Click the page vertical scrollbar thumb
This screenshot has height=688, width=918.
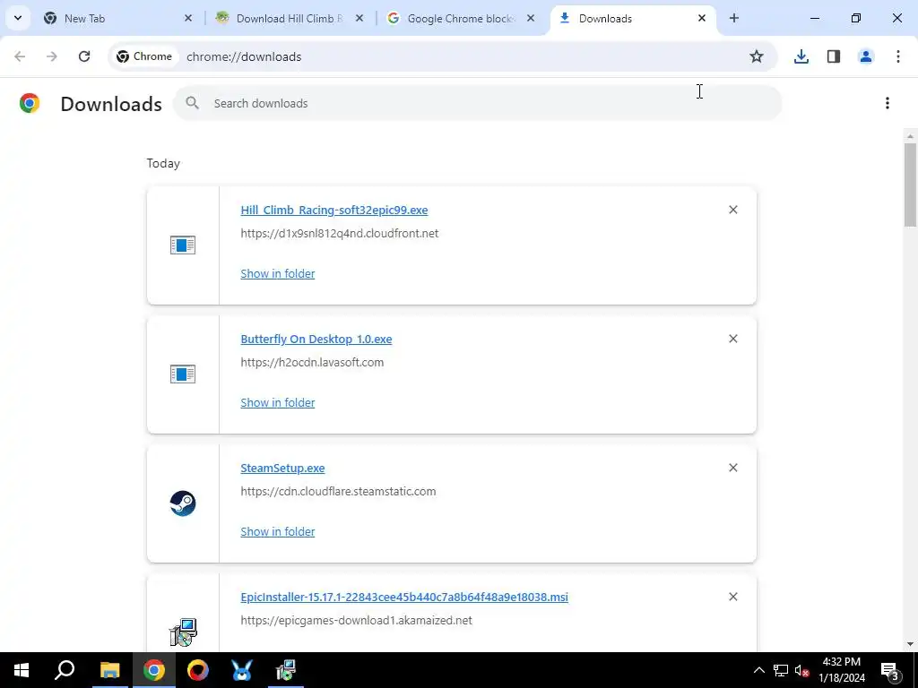pyautogui.click(x=910, y=185)
